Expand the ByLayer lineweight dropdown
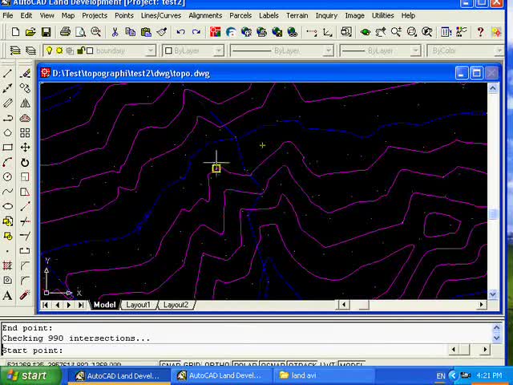The image size is (513, 385). point(415,51)
